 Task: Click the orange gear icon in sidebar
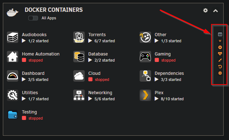[220, 73]
